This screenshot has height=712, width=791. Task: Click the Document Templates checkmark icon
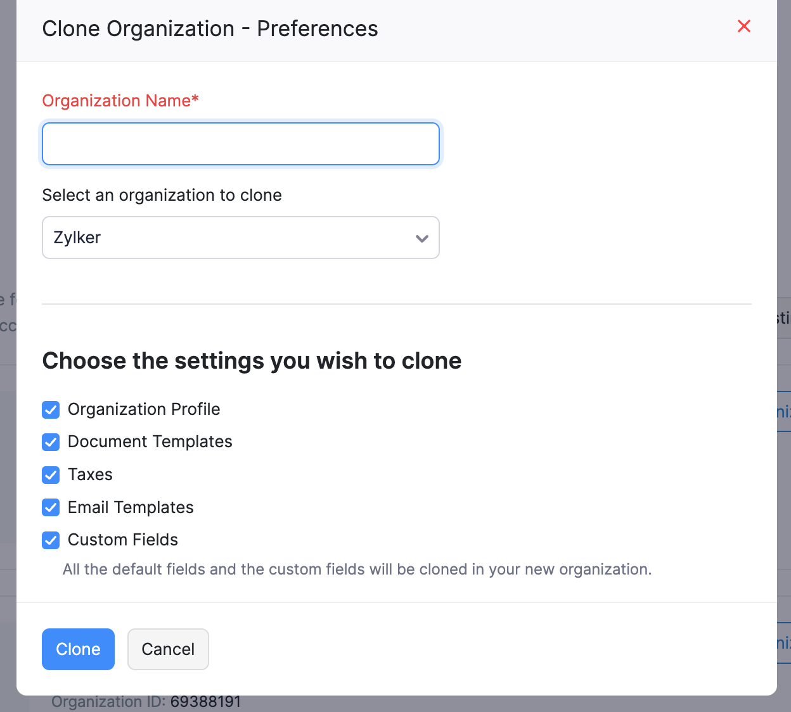50,442
